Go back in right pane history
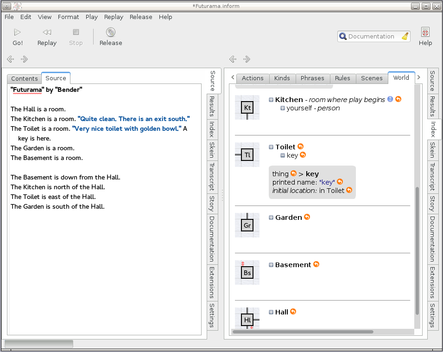The image size is (443, 352). tap(233, 59)
